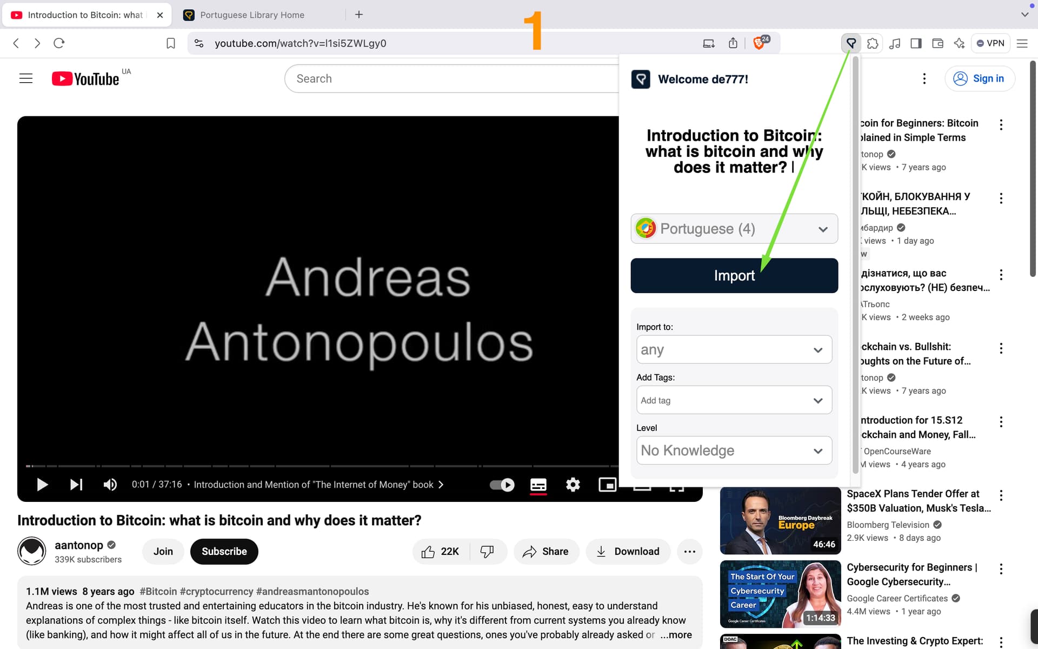Skip to next video
The image size is (1038, 649).
coord(76,485)
